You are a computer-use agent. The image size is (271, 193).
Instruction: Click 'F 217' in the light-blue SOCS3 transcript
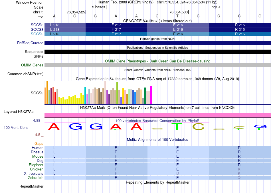click(x=116, y=34)
